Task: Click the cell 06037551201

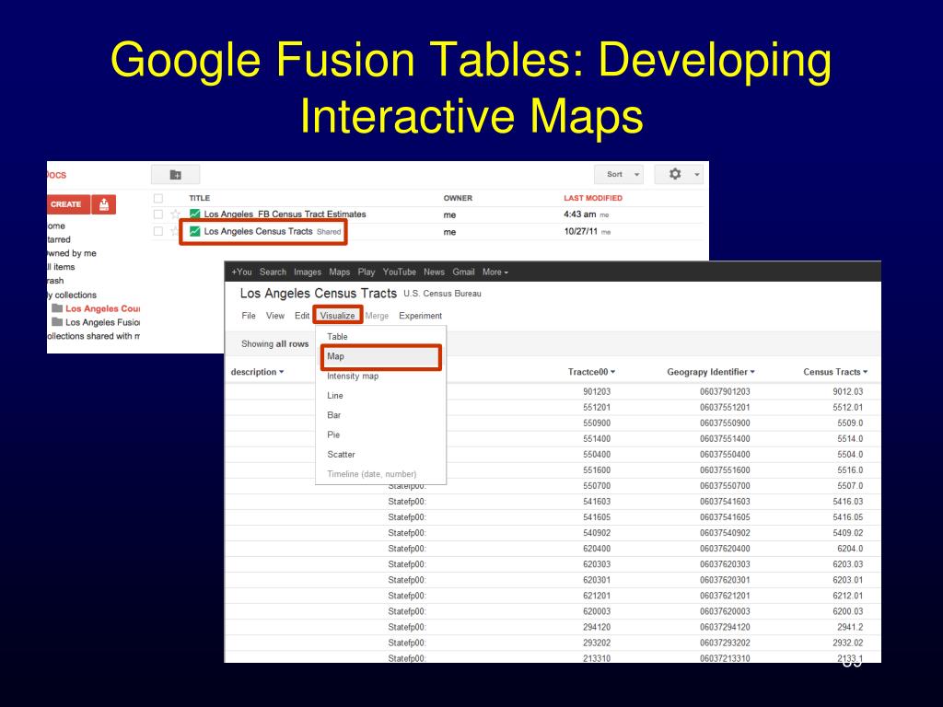Action: [725, 407]
